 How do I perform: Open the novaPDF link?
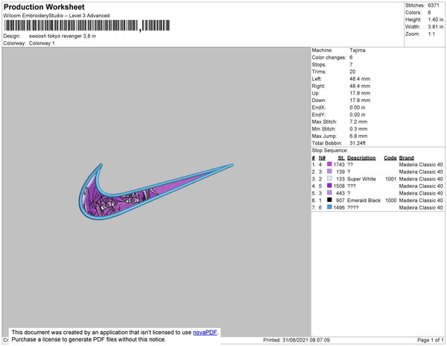(x=205, y=333)
